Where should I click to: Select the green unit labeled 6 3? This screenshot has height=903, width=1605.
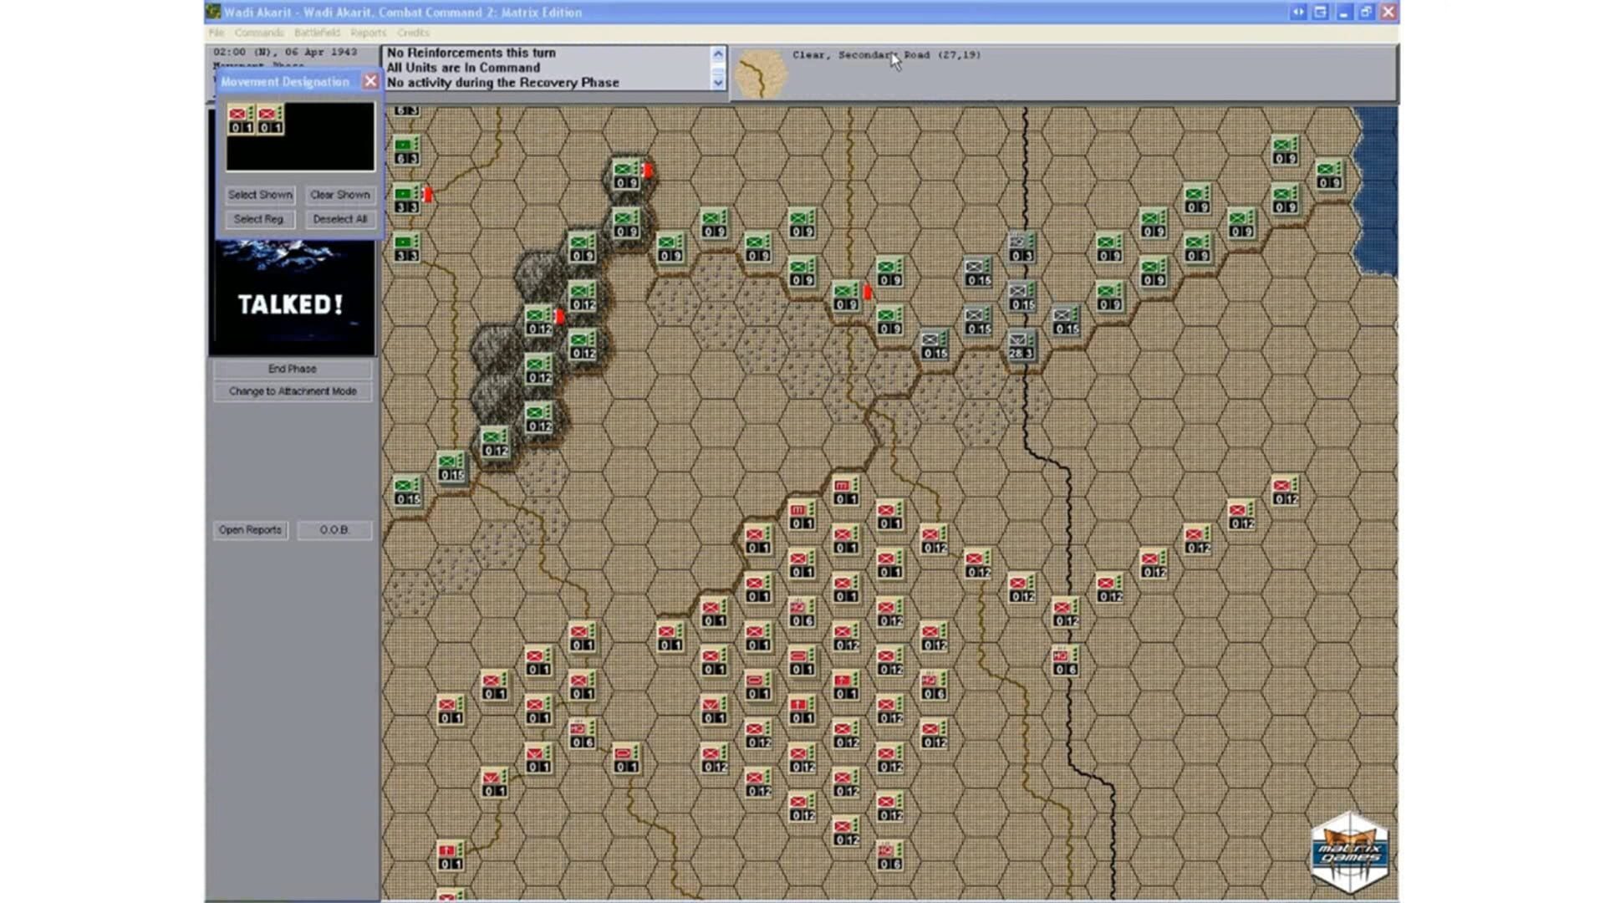tap(407, 150)
